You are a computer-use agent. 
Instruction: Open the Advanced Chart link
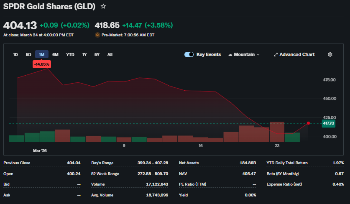coord(297,55)
